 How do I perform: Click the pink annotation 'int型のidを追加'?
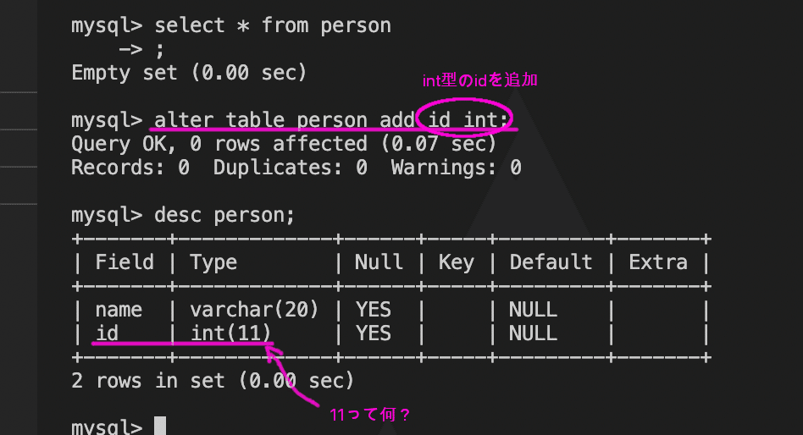tap(480, 80)
